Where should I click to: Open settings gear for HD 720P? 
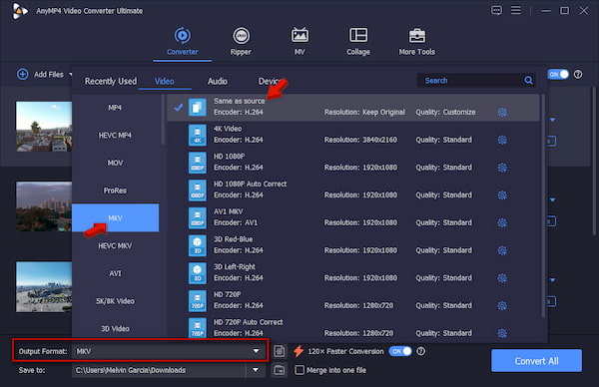pyautogui.click(x=502, y=305)
